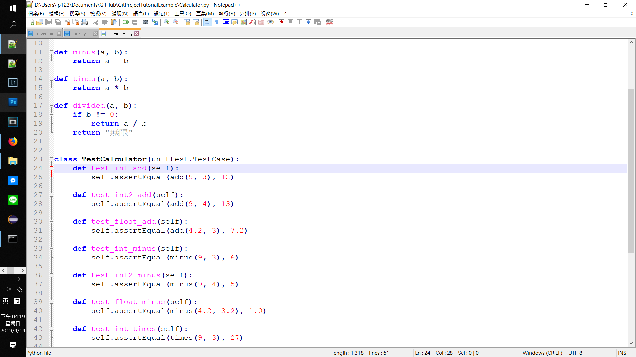Collapse the TestCalculator class fold marker
Image resolution: width=636 pixels, height=357 pixels.
coord(51,159)
